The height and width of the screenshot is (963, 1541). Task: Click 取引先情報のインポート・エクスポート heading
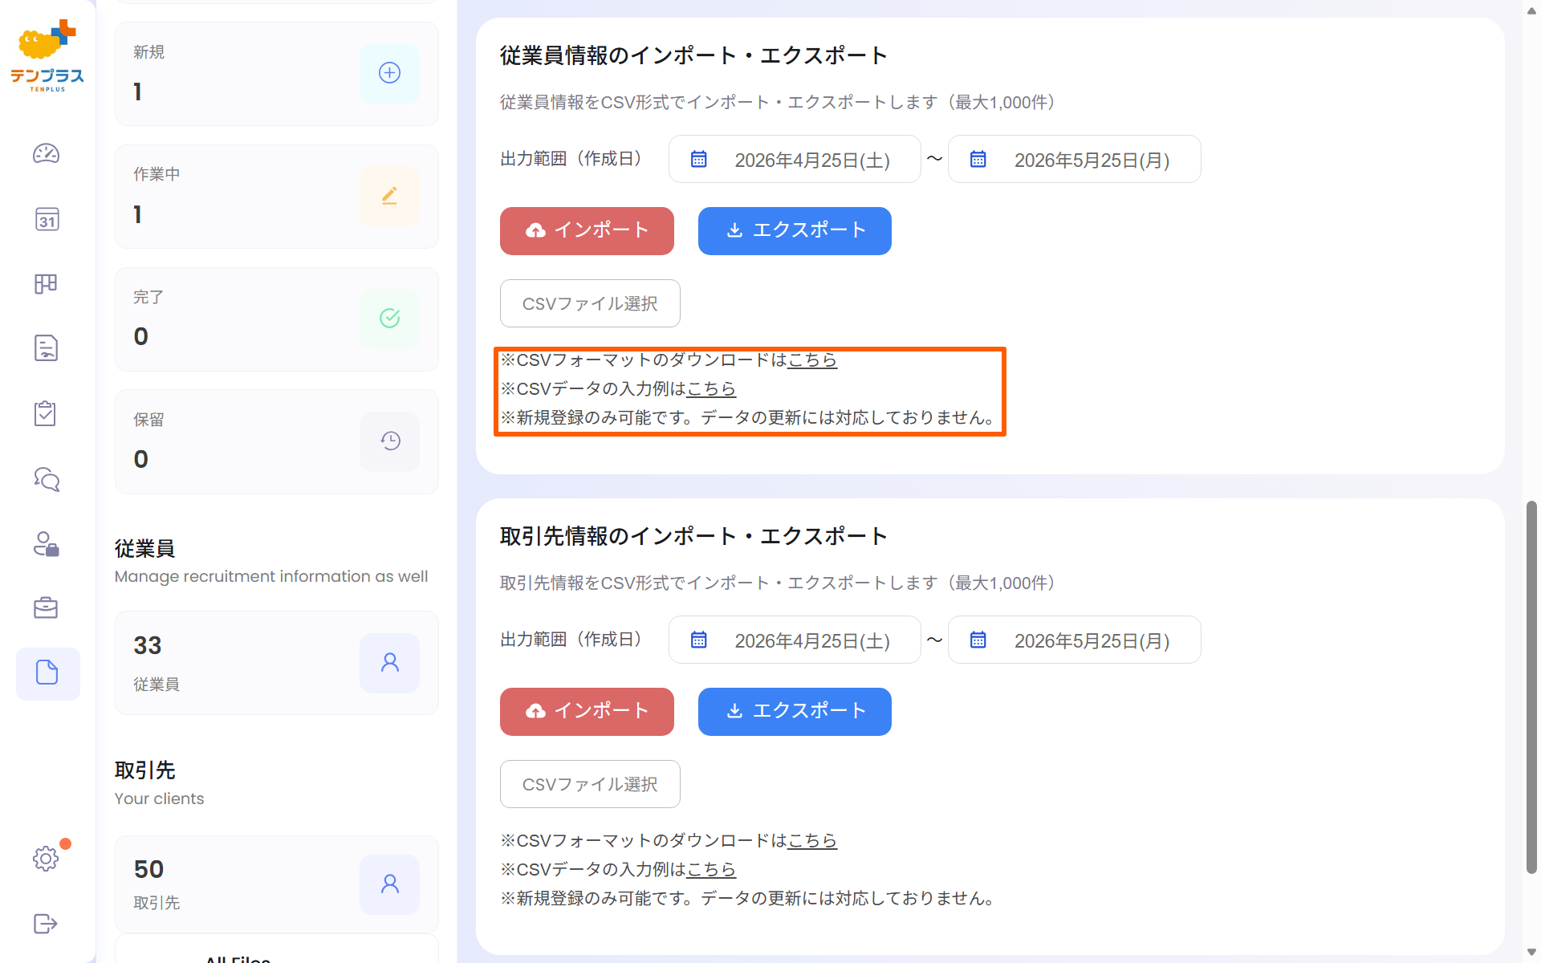point(693,536)
